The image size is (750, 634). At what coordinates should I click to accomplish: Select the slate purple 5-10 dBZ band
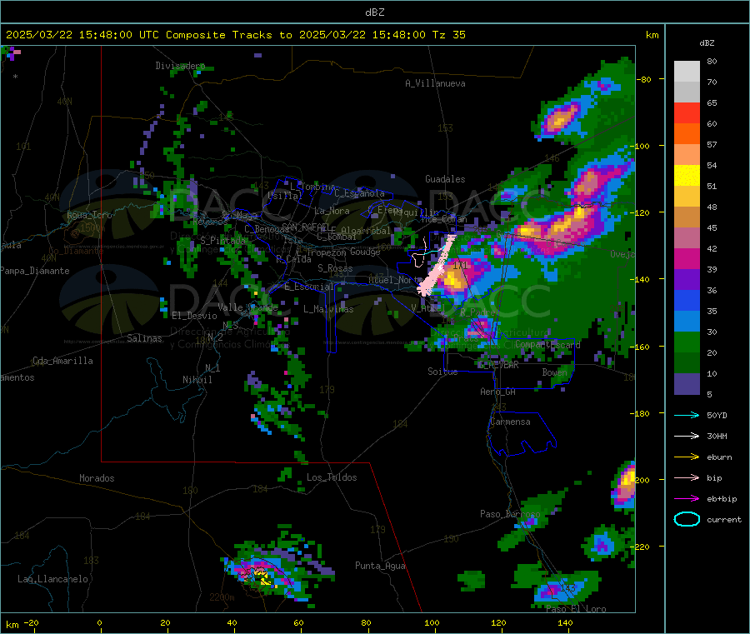tap(687, 384)
